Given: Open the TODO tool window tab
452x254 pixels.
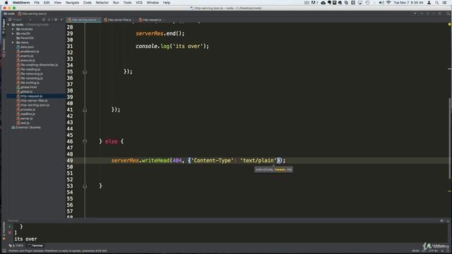Looking at the screenshot, I should click(16, 246).
